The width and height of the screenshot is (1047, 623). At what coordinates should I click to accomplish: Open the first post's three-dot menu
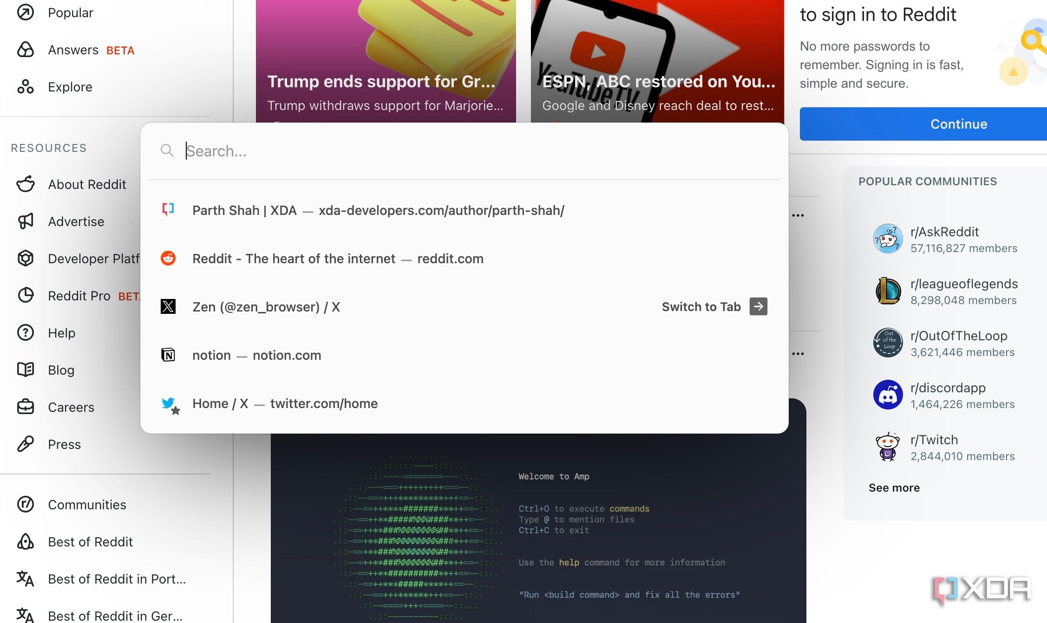coord(798,215)
